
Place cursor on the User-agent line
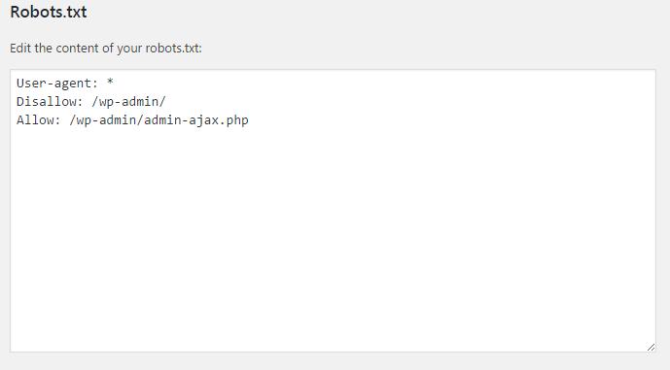65,83
